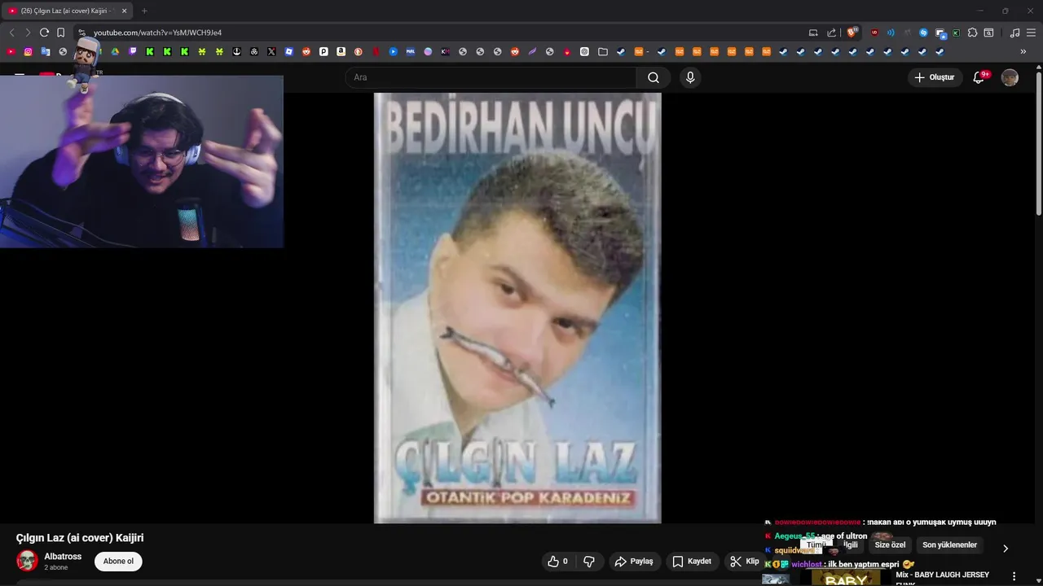1043x586 pixels.
Task: Open site settings icon in address bar
Action: [81, 33]
